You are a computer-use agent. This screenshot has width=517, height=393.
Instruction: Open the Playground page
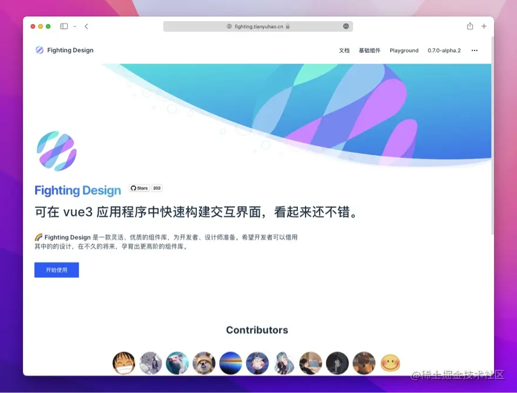(x=404, y=51)
